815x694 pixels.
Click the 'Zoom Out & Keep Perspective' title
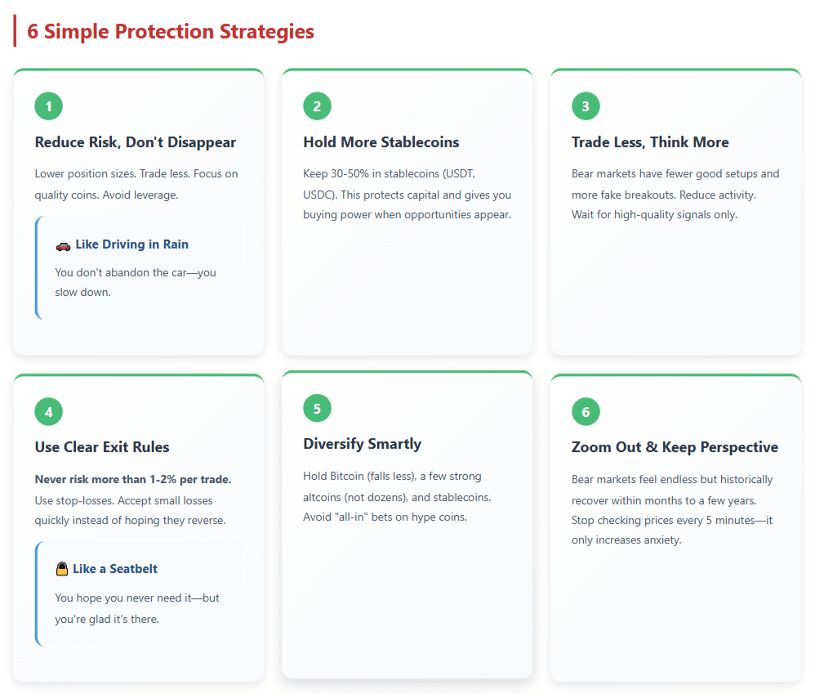675,447
